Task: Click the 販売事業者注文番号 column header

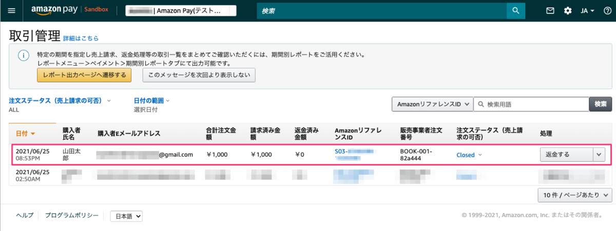Action: (x=420, y=134)
